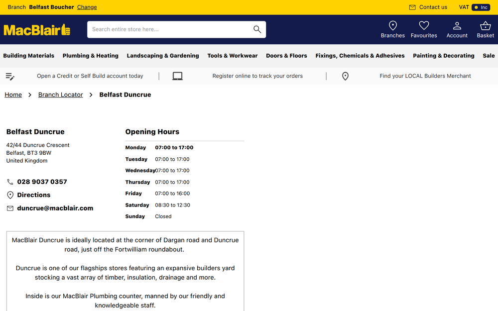Open Contact us link
498x311 pixels.
pyautogui.click(x=433, y=7)
